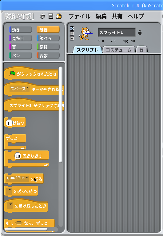Select the 'left-right flip only' rotation style button
The height and width of the screenshot is (236, 163).
point(72,33)
